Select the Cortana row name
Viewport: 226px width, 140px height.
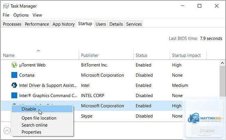27,75
